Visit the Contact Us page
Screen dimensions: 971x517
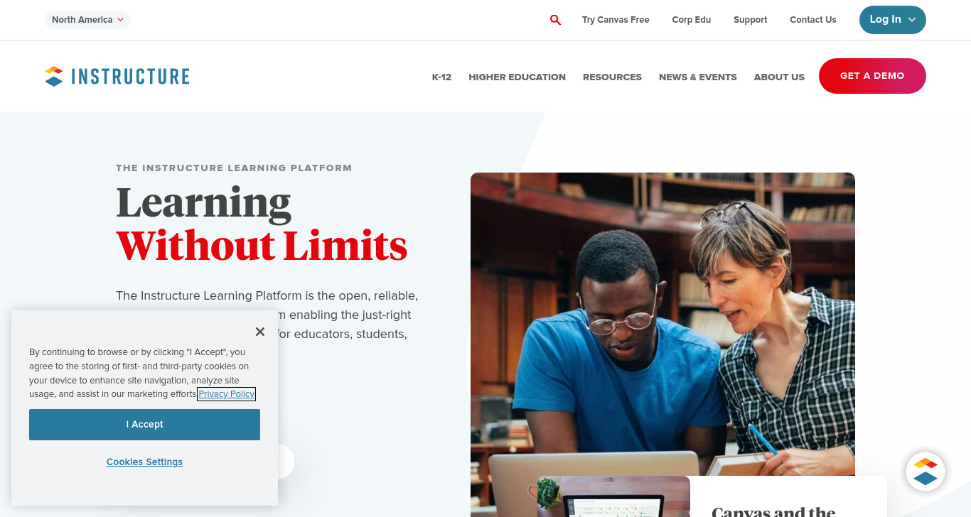(x=812, y=20)
